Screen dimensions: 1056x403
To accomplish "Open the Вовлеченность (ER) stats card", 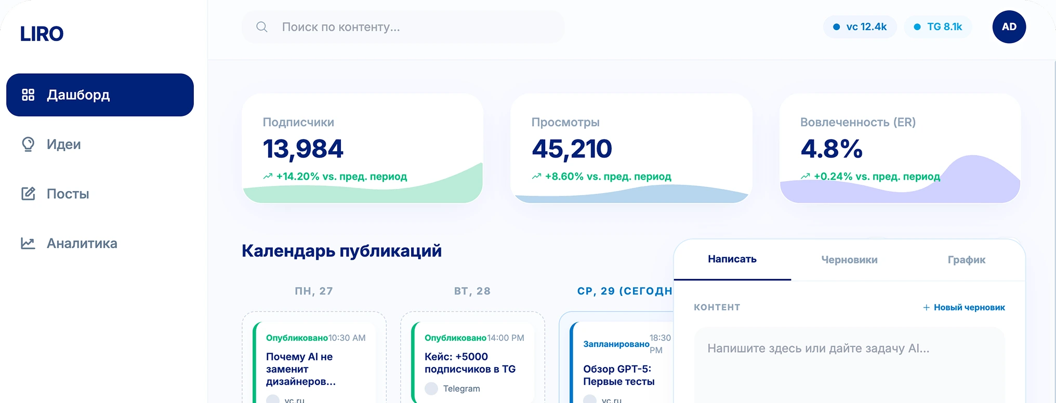I will pyautogui.click(x=900, y=149).
